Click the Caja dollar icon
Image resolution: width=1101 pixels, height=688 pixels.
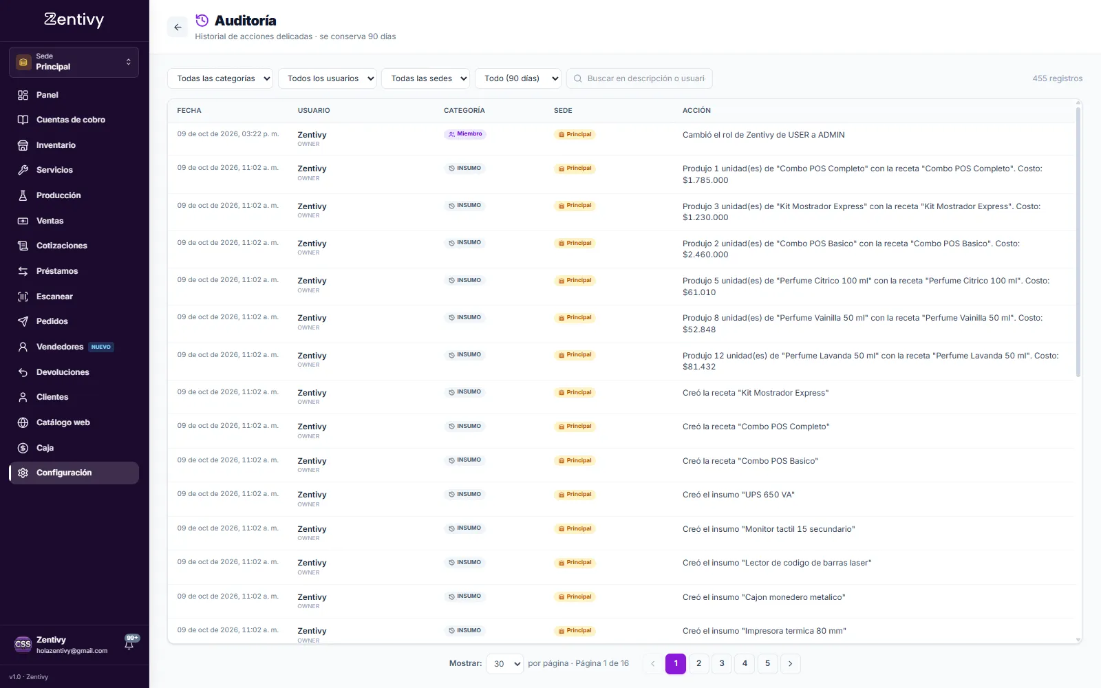[23, 448]
